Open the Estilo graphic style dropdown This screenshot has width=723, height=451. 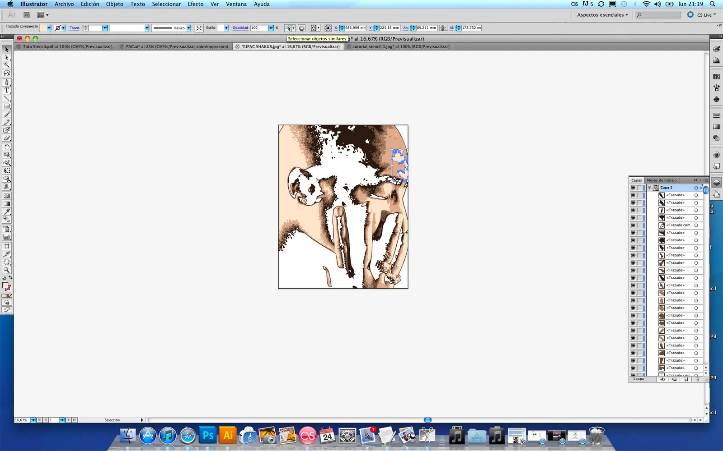226,28
